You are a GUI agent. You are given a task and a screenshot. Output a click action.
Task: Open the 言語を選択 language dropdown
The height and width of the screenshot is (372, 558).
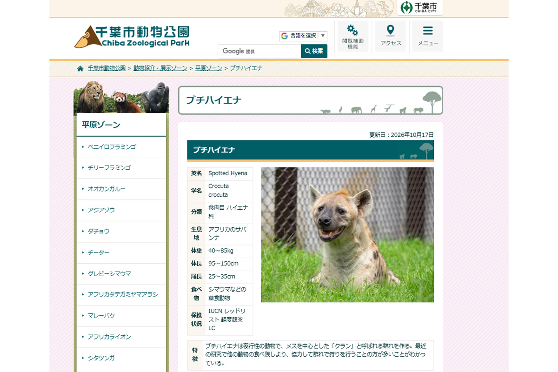click(303, 36)
